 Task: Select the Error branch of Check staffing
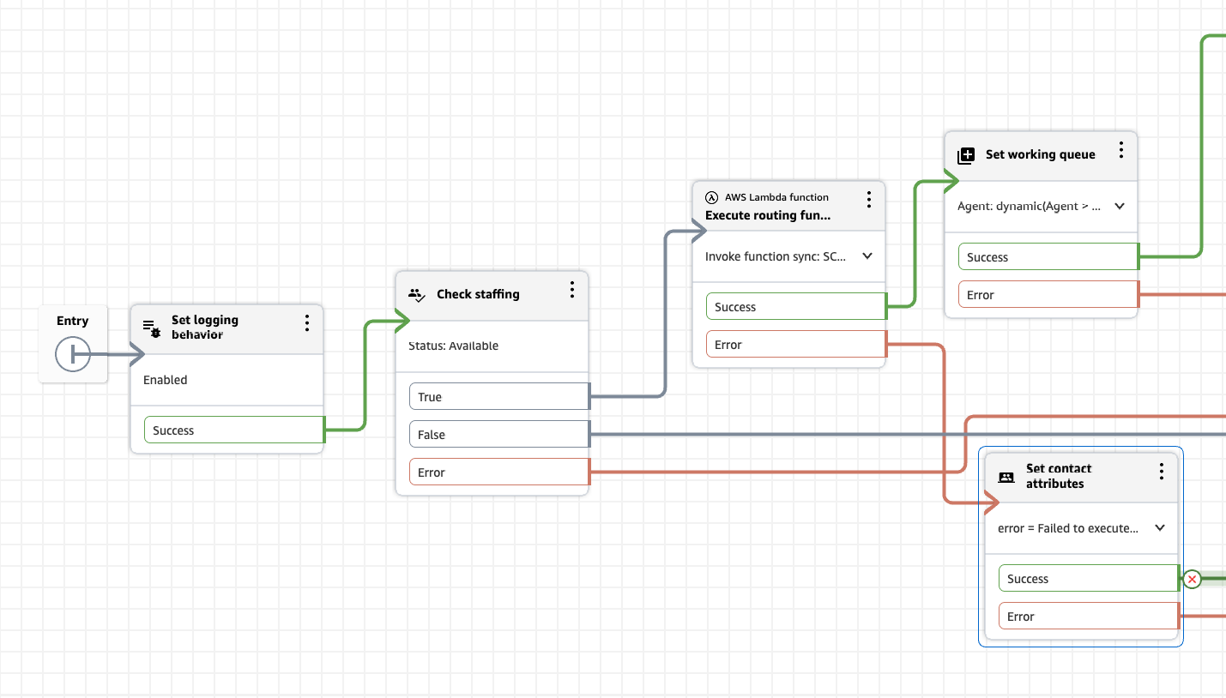tap(499, 472)
